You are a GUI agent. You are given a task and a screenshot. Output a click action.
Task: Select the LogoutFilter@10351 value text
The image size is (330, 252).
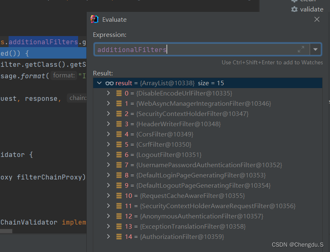pyautogui.click(x=169, y=155)
